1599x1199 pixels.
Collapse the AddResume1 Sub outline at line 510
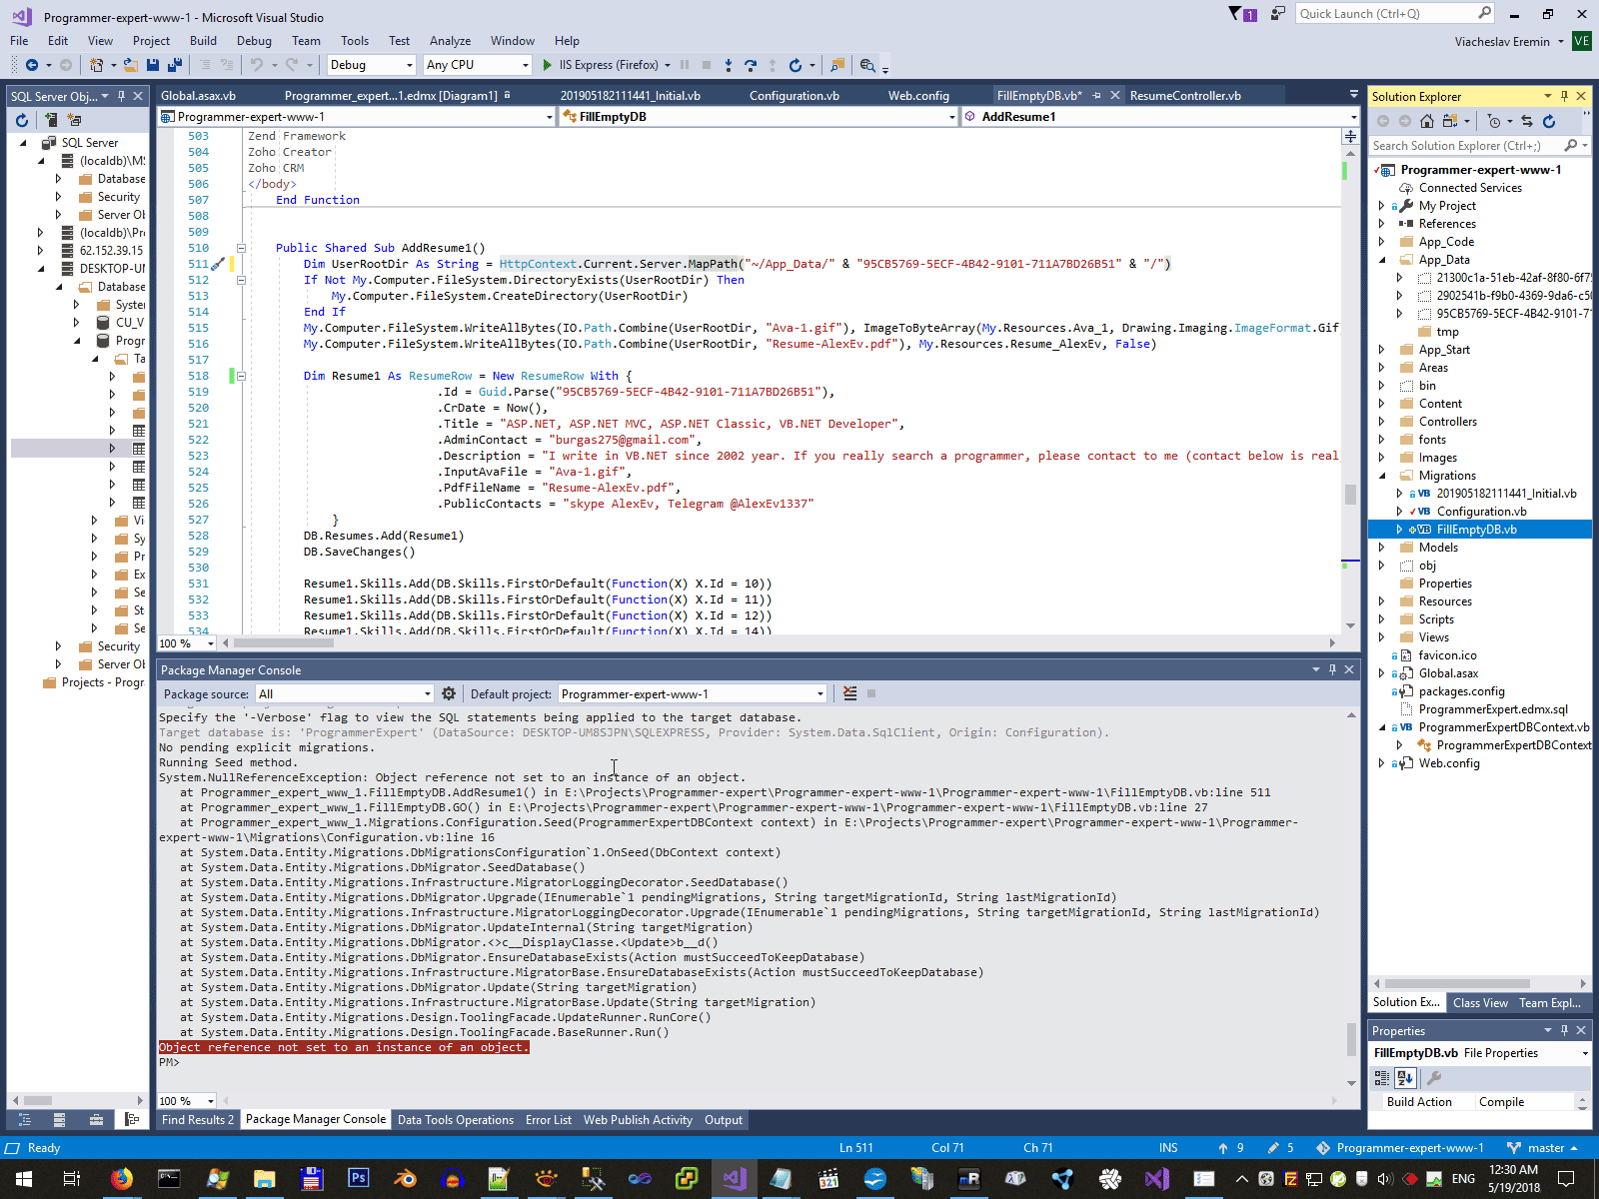tap(241, 248)
